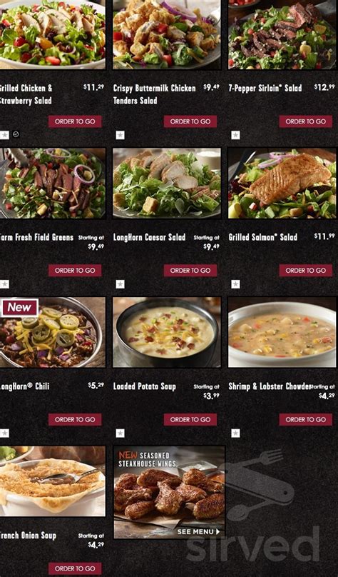The height and width of the screenshot is (577, 338).
Task: Favorite the Grilled Salmon Salad with star
Action: pos(235,284)
